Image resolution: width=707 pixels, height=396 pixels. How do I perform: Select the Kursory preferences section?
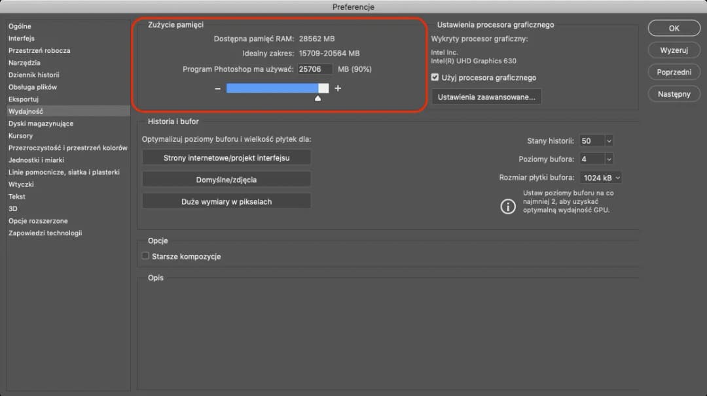tap(21, 135)
